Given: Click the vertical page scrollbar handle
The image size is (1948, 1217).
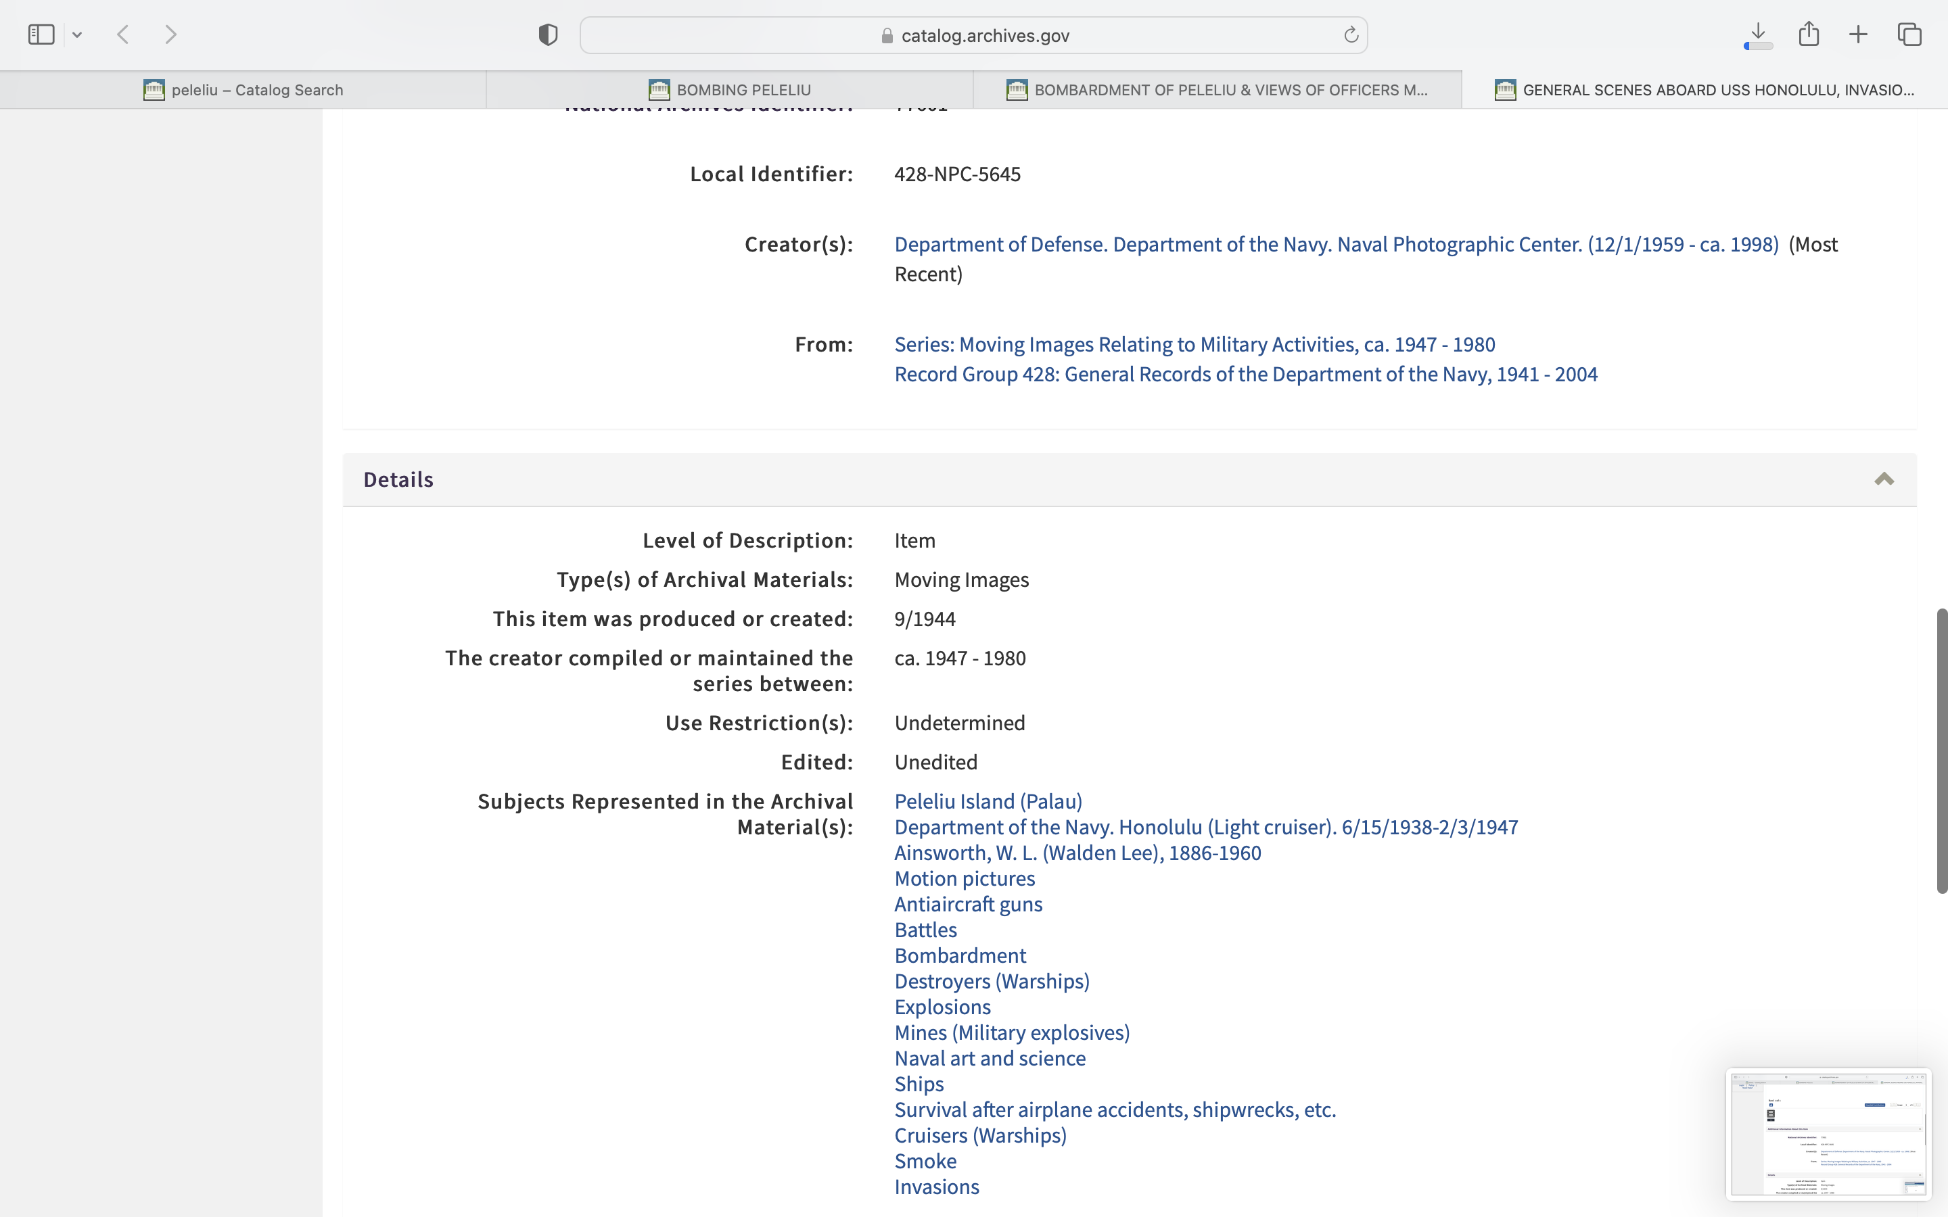Looking at the screenshot, I should (1941, 750).
